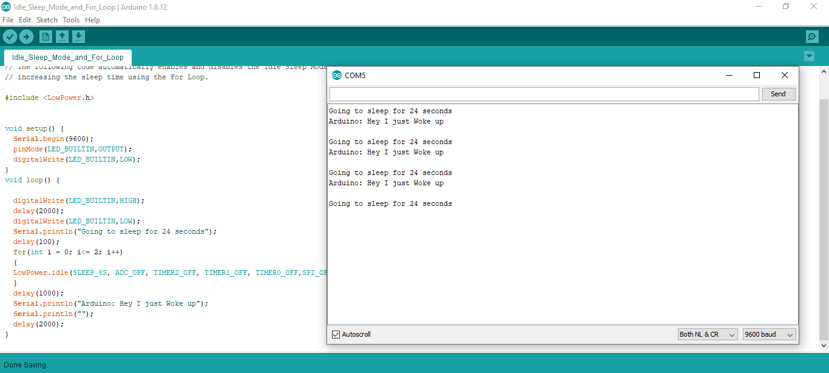829x373 pixels.
Task: Close the COM5 serial monitor window
Action: tap(785, 75)
